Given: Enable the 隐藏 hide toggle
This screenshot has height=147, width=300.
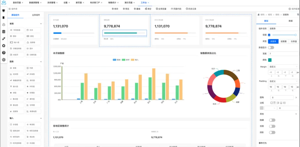Looking at the screenshot, I should click(272, 120).
